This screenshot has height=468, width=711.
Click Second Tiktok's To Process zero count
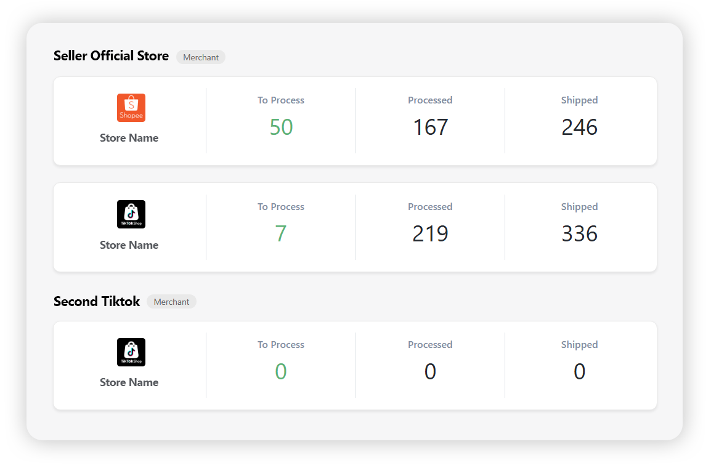281,372
